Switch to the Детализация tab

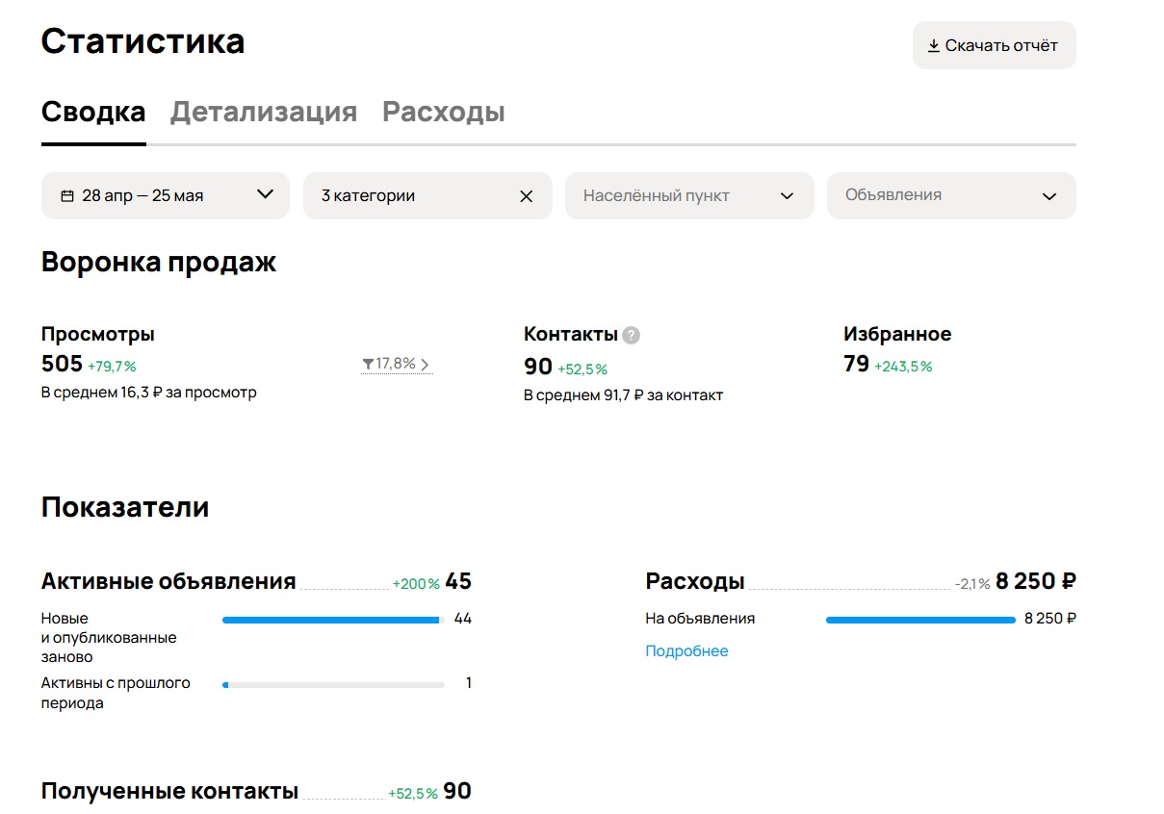[x=264, y=112]
